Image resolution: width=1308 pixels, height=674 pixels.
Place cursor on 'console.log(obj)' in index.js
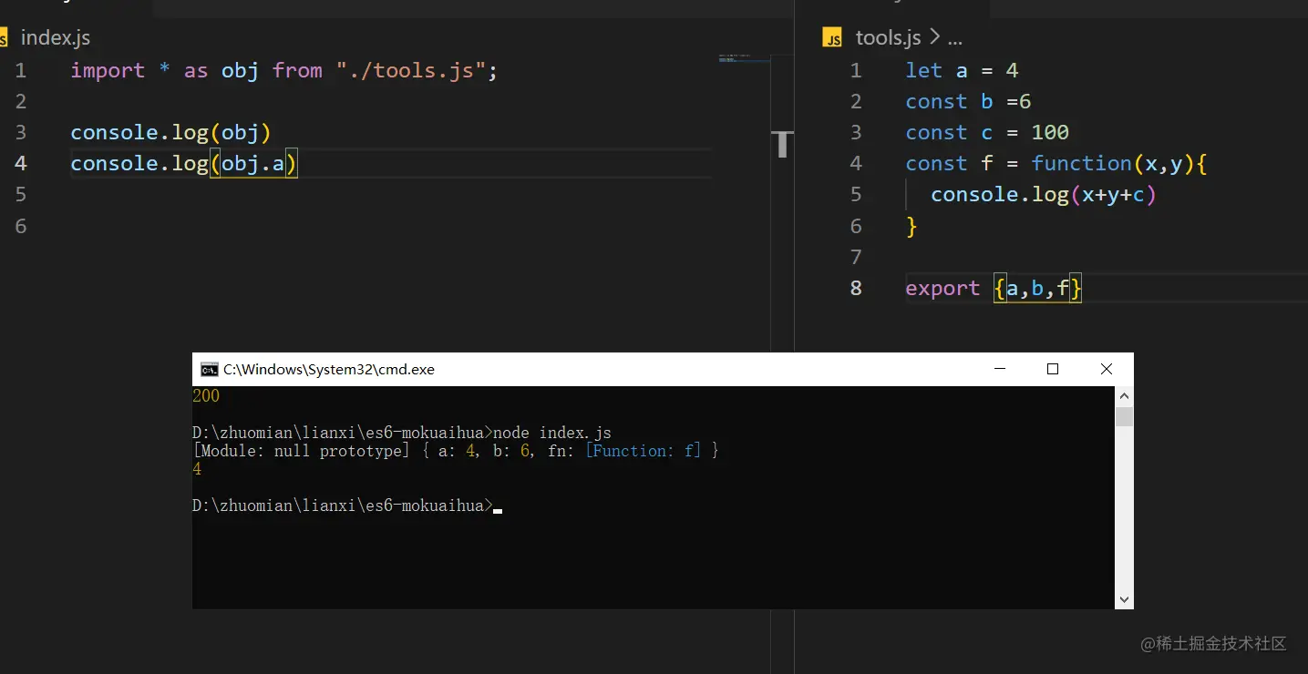click(171, 132)
